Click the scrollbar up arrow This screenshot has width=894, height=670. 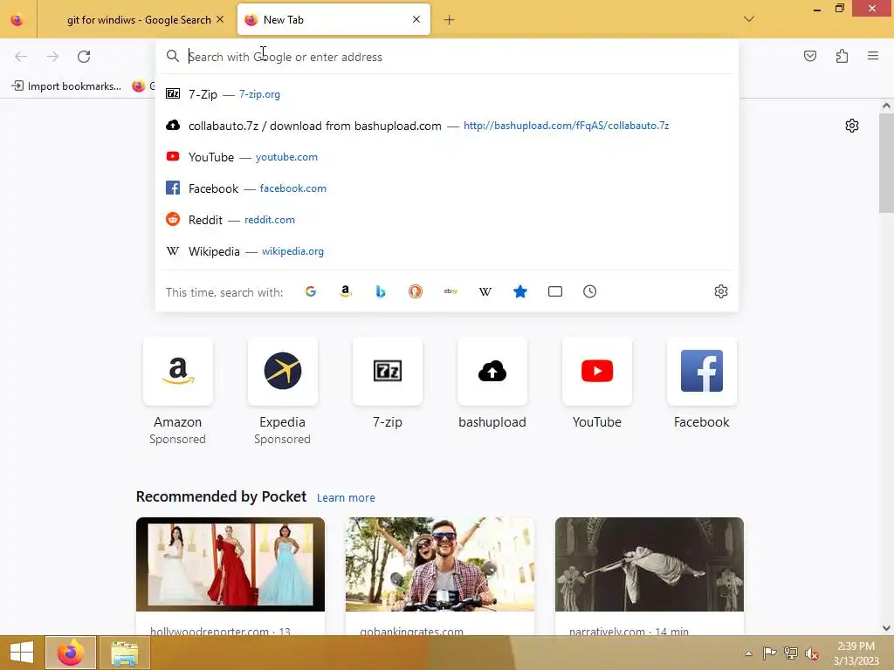[x=886, y=106]
